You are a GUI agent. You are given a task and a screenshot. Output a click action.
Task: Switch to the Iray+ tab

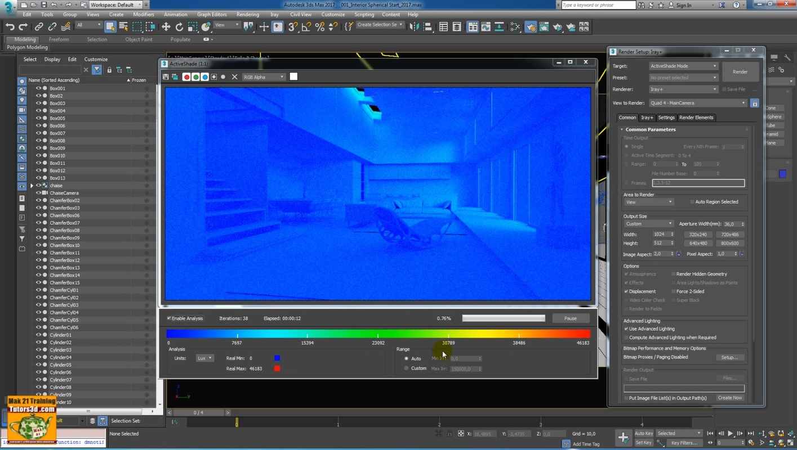[x=647, y=118]
